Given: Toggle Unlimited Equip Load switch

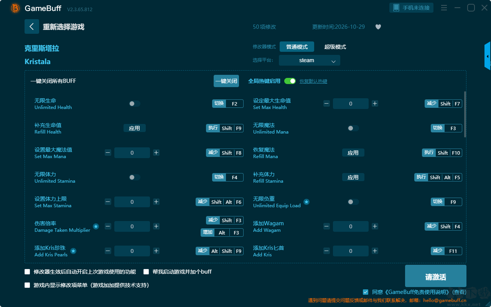Looking at the screenshot, I should [x=353, y=202].
